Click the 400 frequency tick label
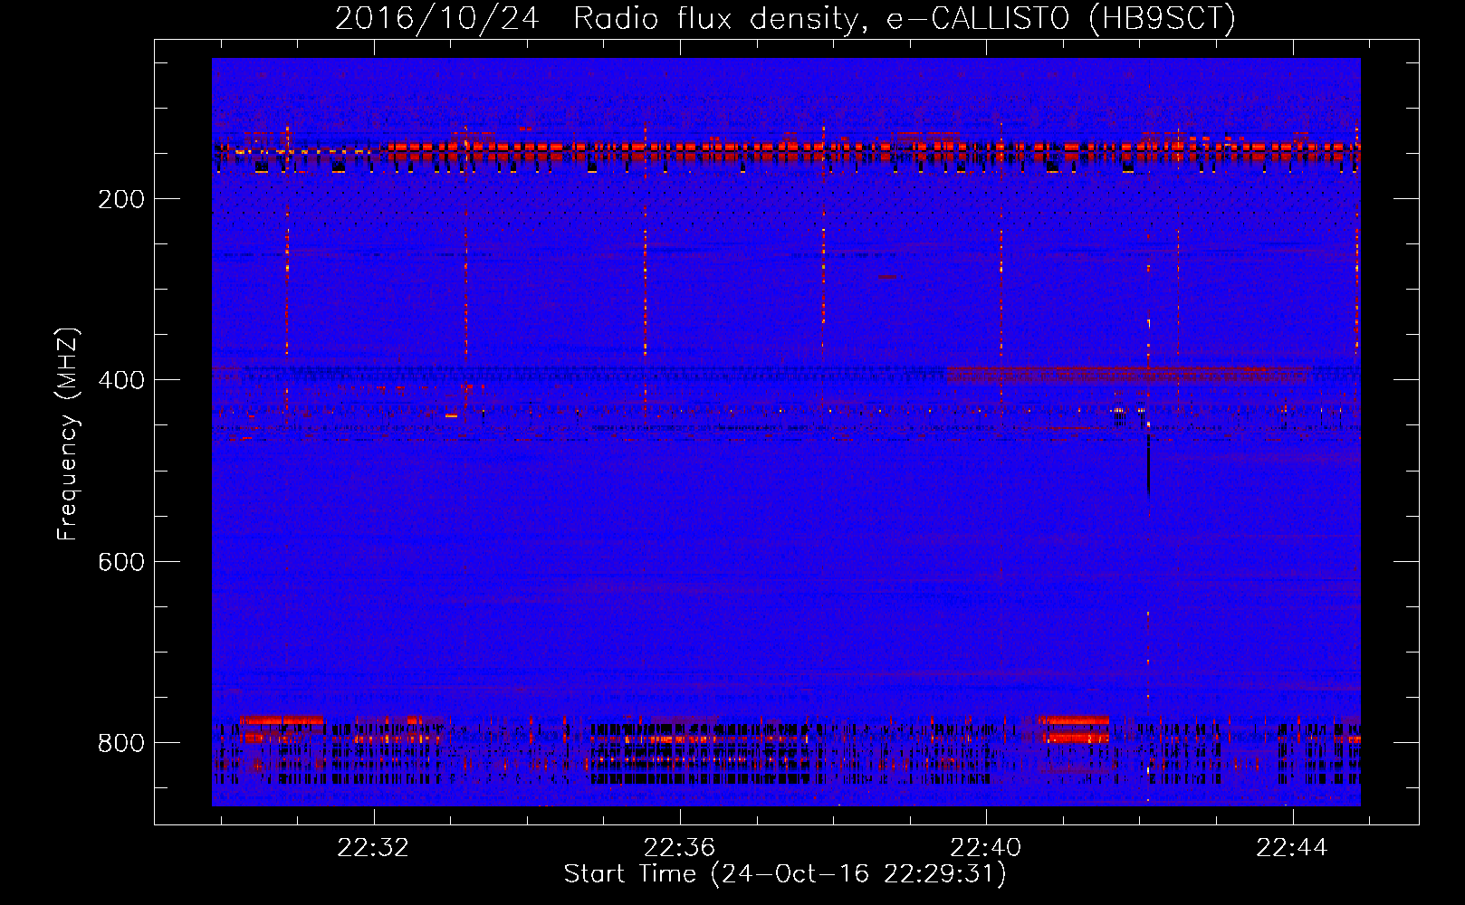This screenshot has height=905, width=1465. (121, 380)
